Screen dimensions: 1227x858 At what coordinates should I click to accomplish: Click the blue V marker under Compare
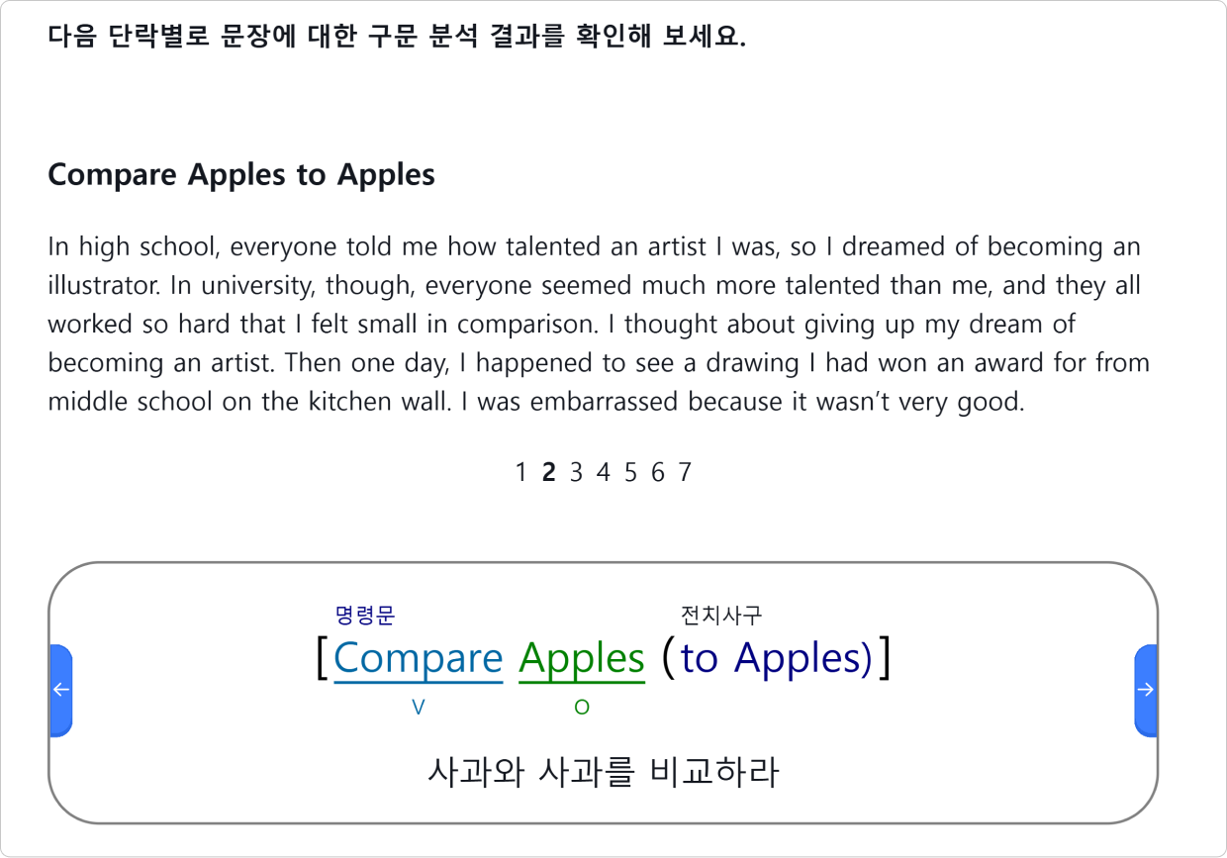pyautogui.click(x=419, y=708)
